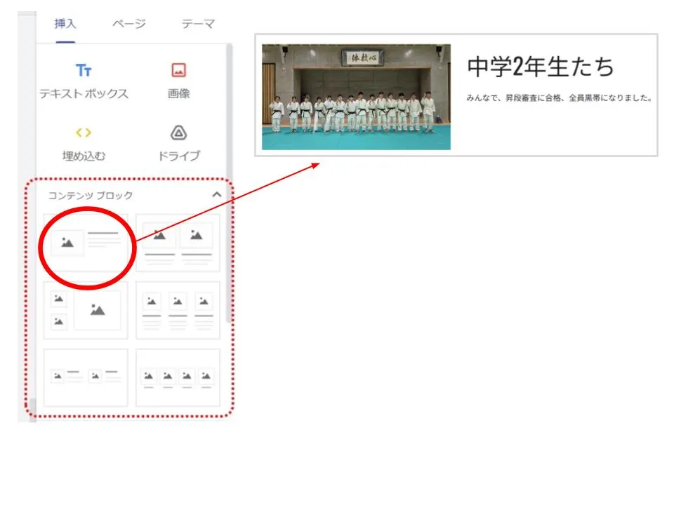Open the 挿入 (Insert) tab
The width and height of the screenshot is (674, 505).
pyautogui.click(x=65, y=24)
